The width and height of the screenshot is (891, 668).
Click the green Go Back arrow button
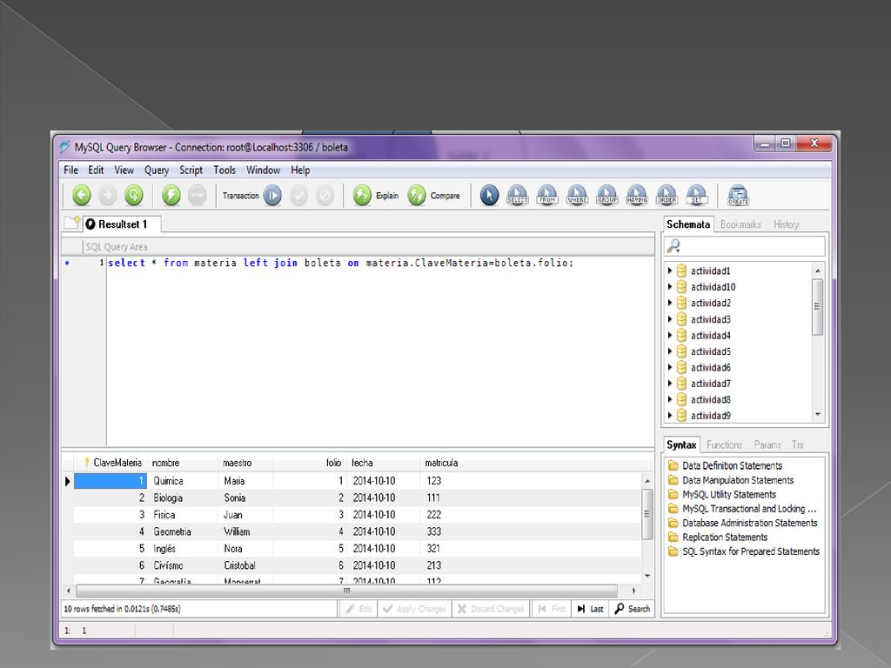coord(81,196)
